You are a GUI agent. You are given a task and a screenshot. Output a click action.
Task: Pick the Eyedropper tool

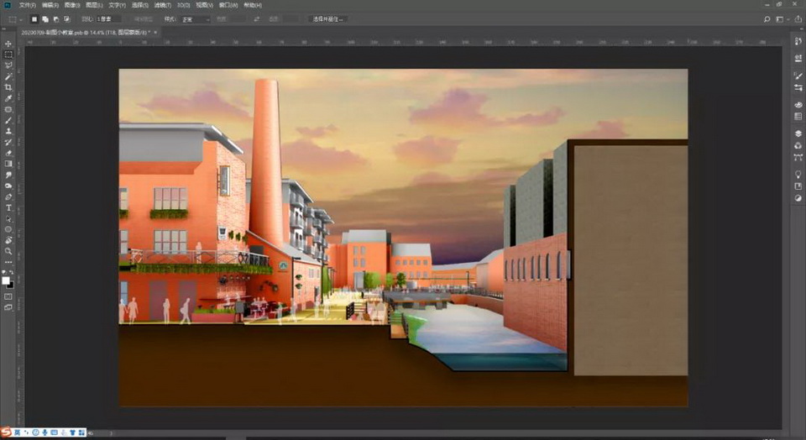[8, 98]
